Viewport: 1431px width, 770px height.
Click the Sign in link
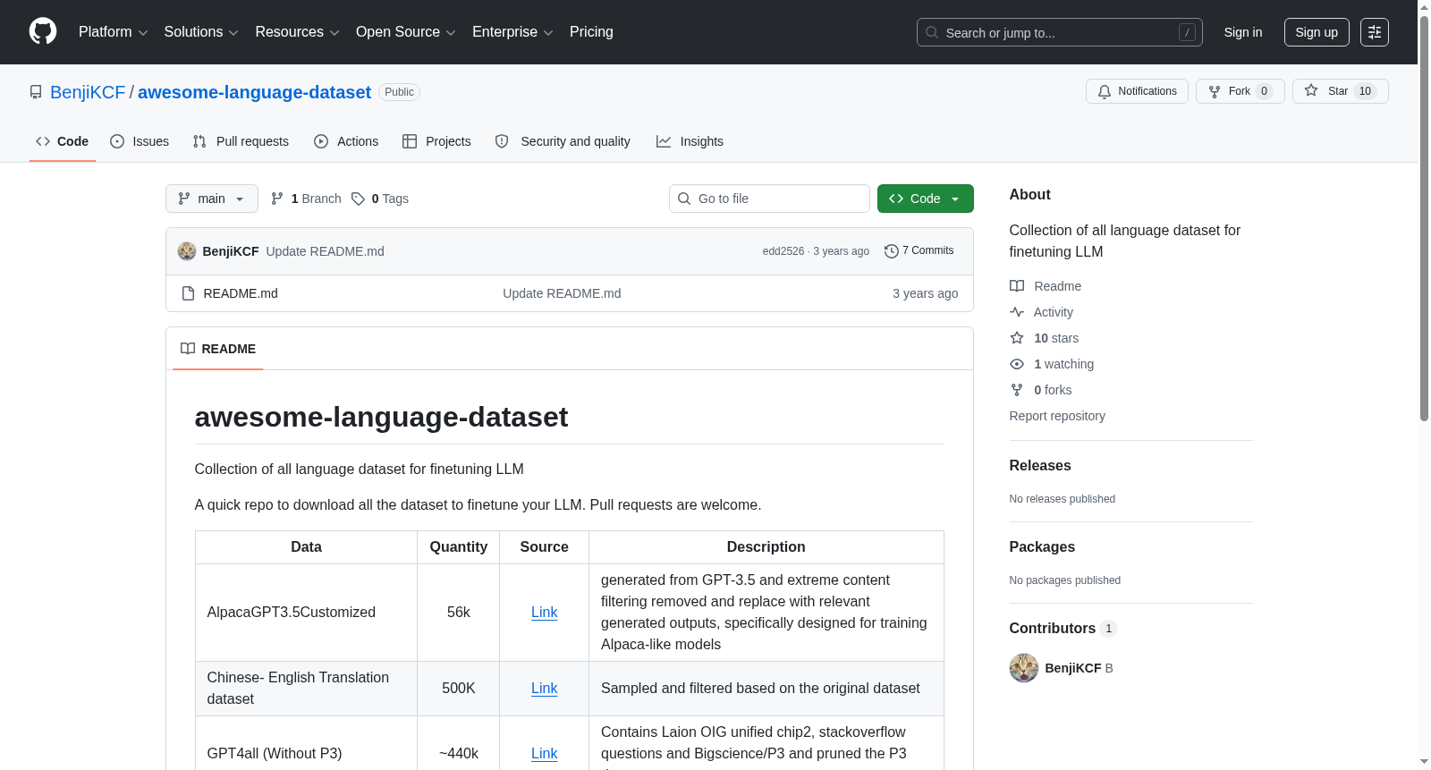coord(1243,32)
